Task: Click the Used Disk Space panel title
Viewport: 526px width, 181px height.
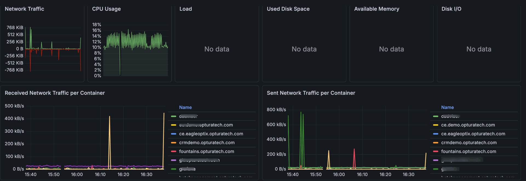Action: (288, 9)
